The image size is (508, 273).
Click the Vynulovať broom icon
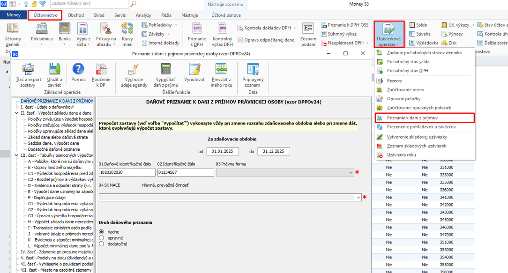pos(194,69)
